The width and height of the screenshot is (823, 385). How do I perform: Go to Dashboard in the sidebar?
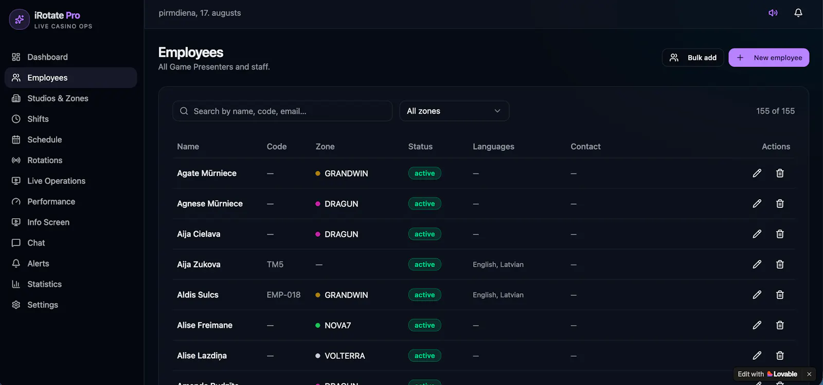70,57
